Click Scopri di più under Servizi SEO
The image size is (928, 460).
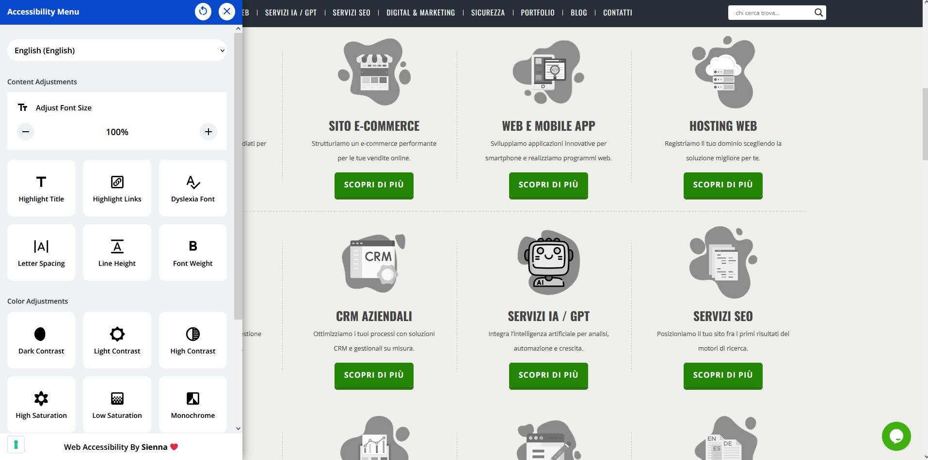(723, 375)
